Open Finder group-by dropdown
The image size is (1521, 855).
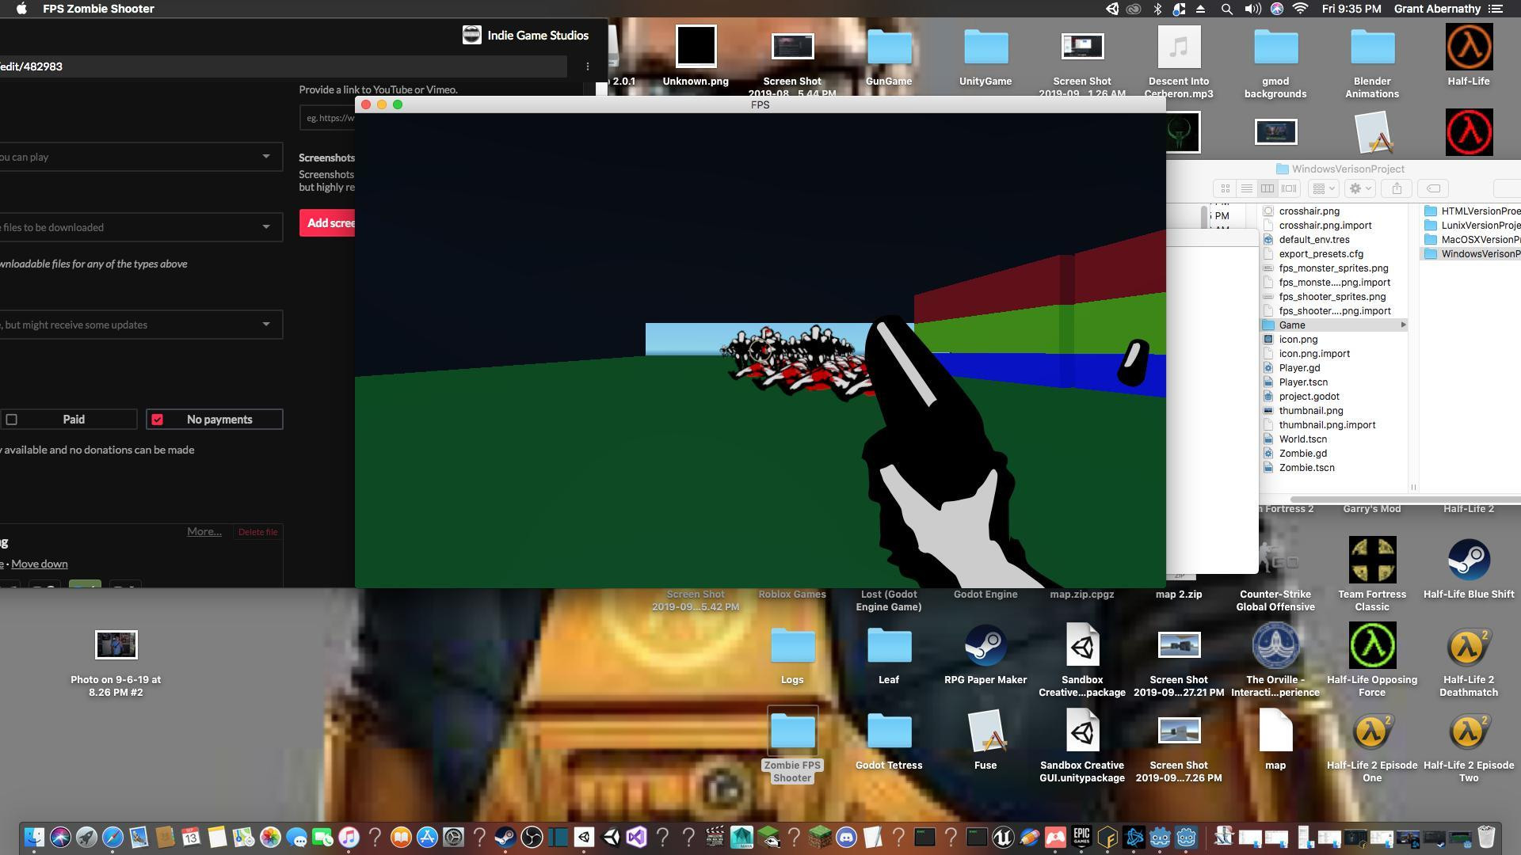(x=1323, y=188)
